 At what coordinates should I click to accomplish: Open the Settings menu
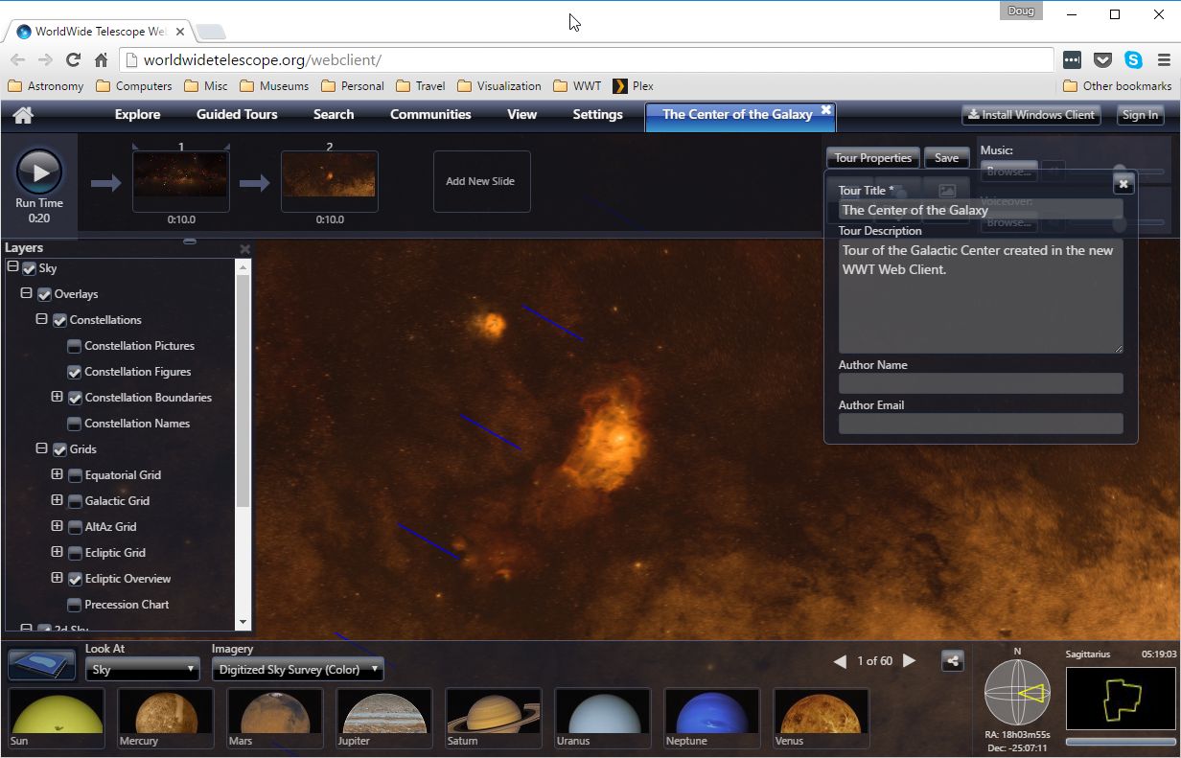pyautogui.click(x=597, y=115)
